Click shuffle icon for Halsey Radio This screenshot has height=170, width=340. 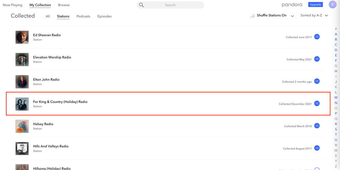[317, 126]
